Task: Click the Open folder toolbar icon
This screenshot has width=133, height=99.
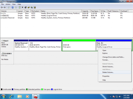Action: [28, 7]
